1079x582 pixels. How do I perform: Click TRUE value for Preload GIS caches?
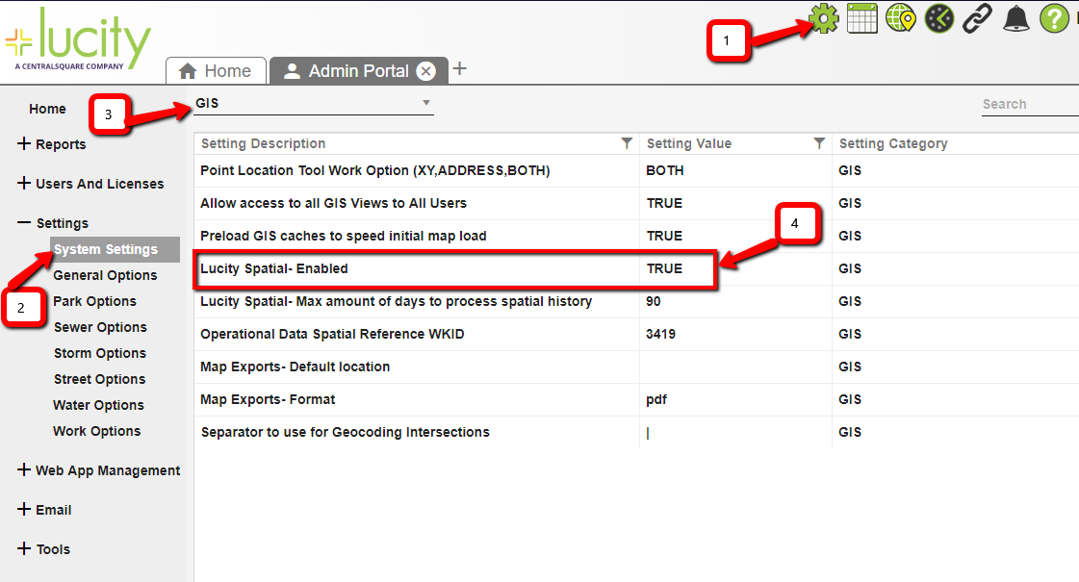(x=665, y=236)
